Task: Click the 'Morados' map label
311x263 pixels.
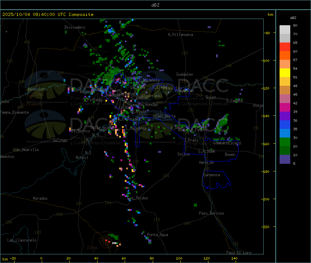Action: point(40,198)
